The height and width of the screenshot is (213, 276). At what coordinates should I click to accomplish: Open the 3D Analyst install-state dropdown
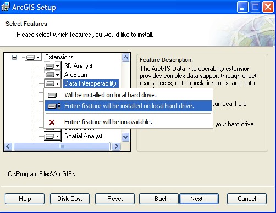point(52,66)
